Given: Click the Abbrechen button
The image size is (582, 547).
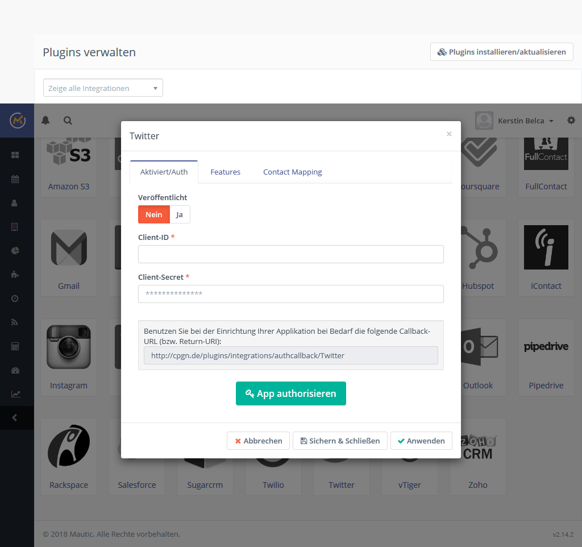Looking at the screenshot, I should tap(258, 441).
